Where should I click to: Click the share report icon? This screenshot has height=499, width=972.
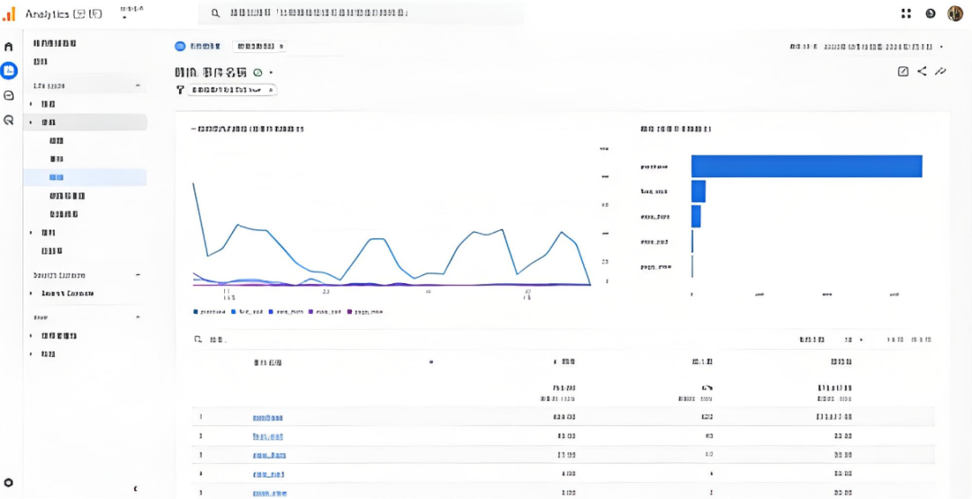coord(922,72)
